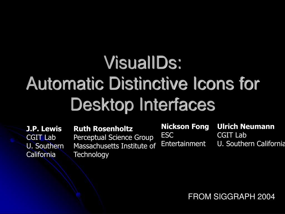The image size is (285, 214).
Task: Click the word 'California' under J.P. Lewis
Action: (x=41, y=154)
